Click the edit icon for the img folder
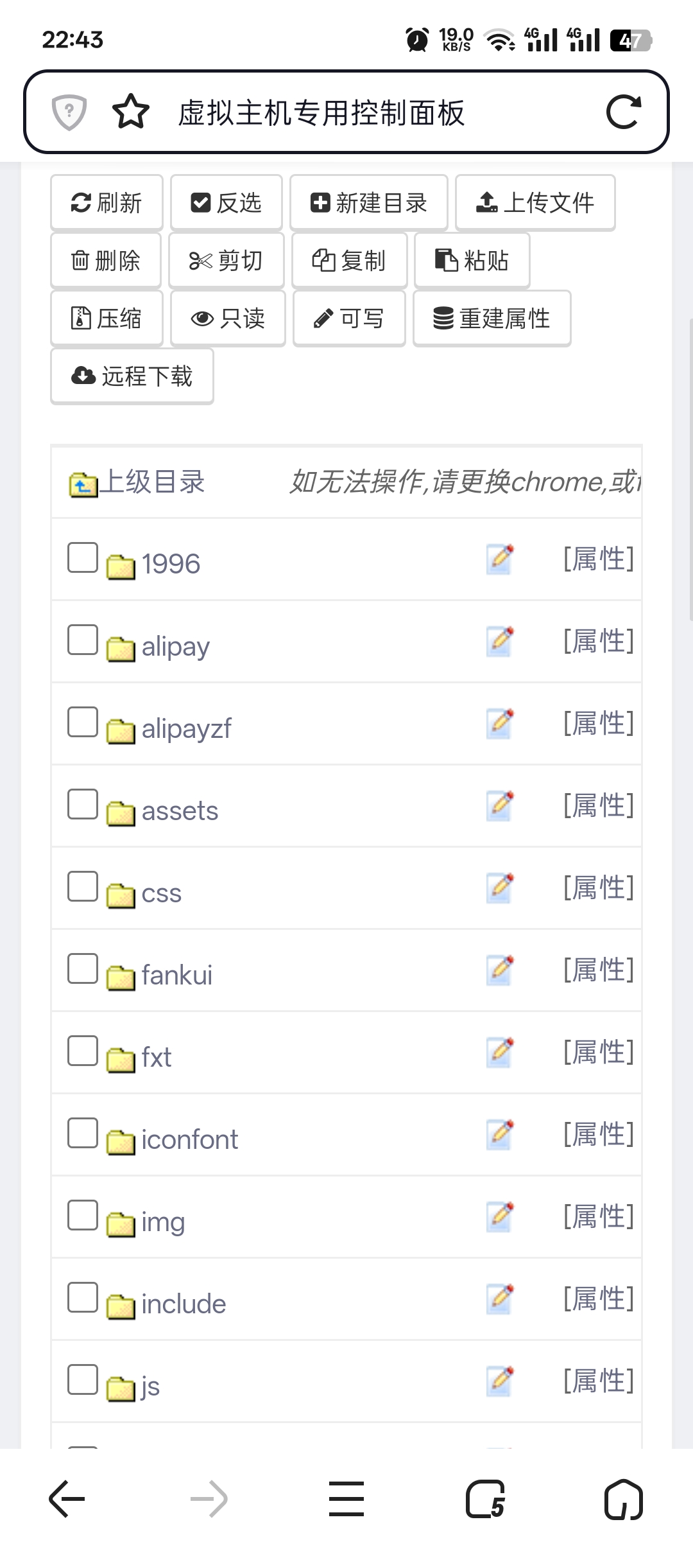The image size is (693, 1549). point(500,1216)
